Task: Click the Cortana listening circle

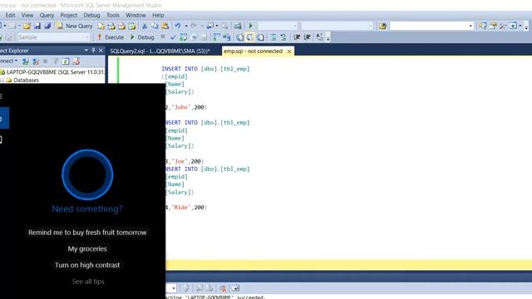Action: pyautogui.click(x=87, y=174)
